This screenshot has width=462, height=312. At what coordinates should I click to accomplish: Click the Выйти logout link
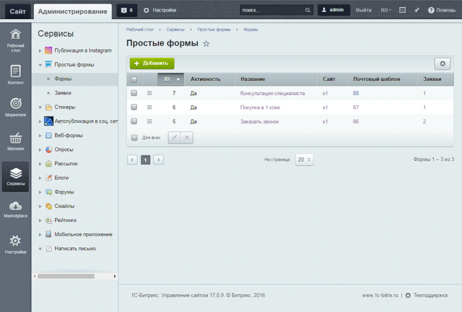pos(363,10)
